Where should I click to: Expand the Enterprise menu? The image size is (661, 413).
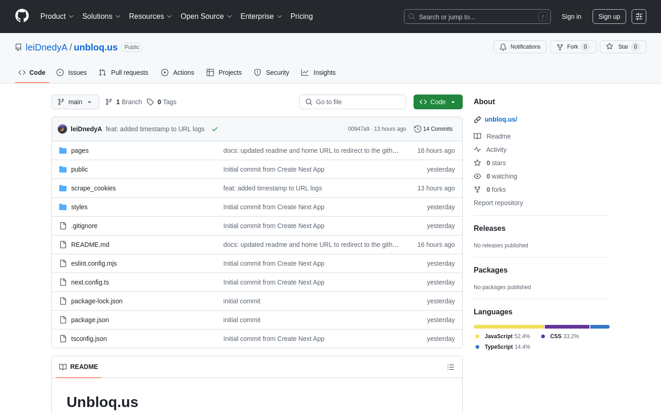point(261,17)
